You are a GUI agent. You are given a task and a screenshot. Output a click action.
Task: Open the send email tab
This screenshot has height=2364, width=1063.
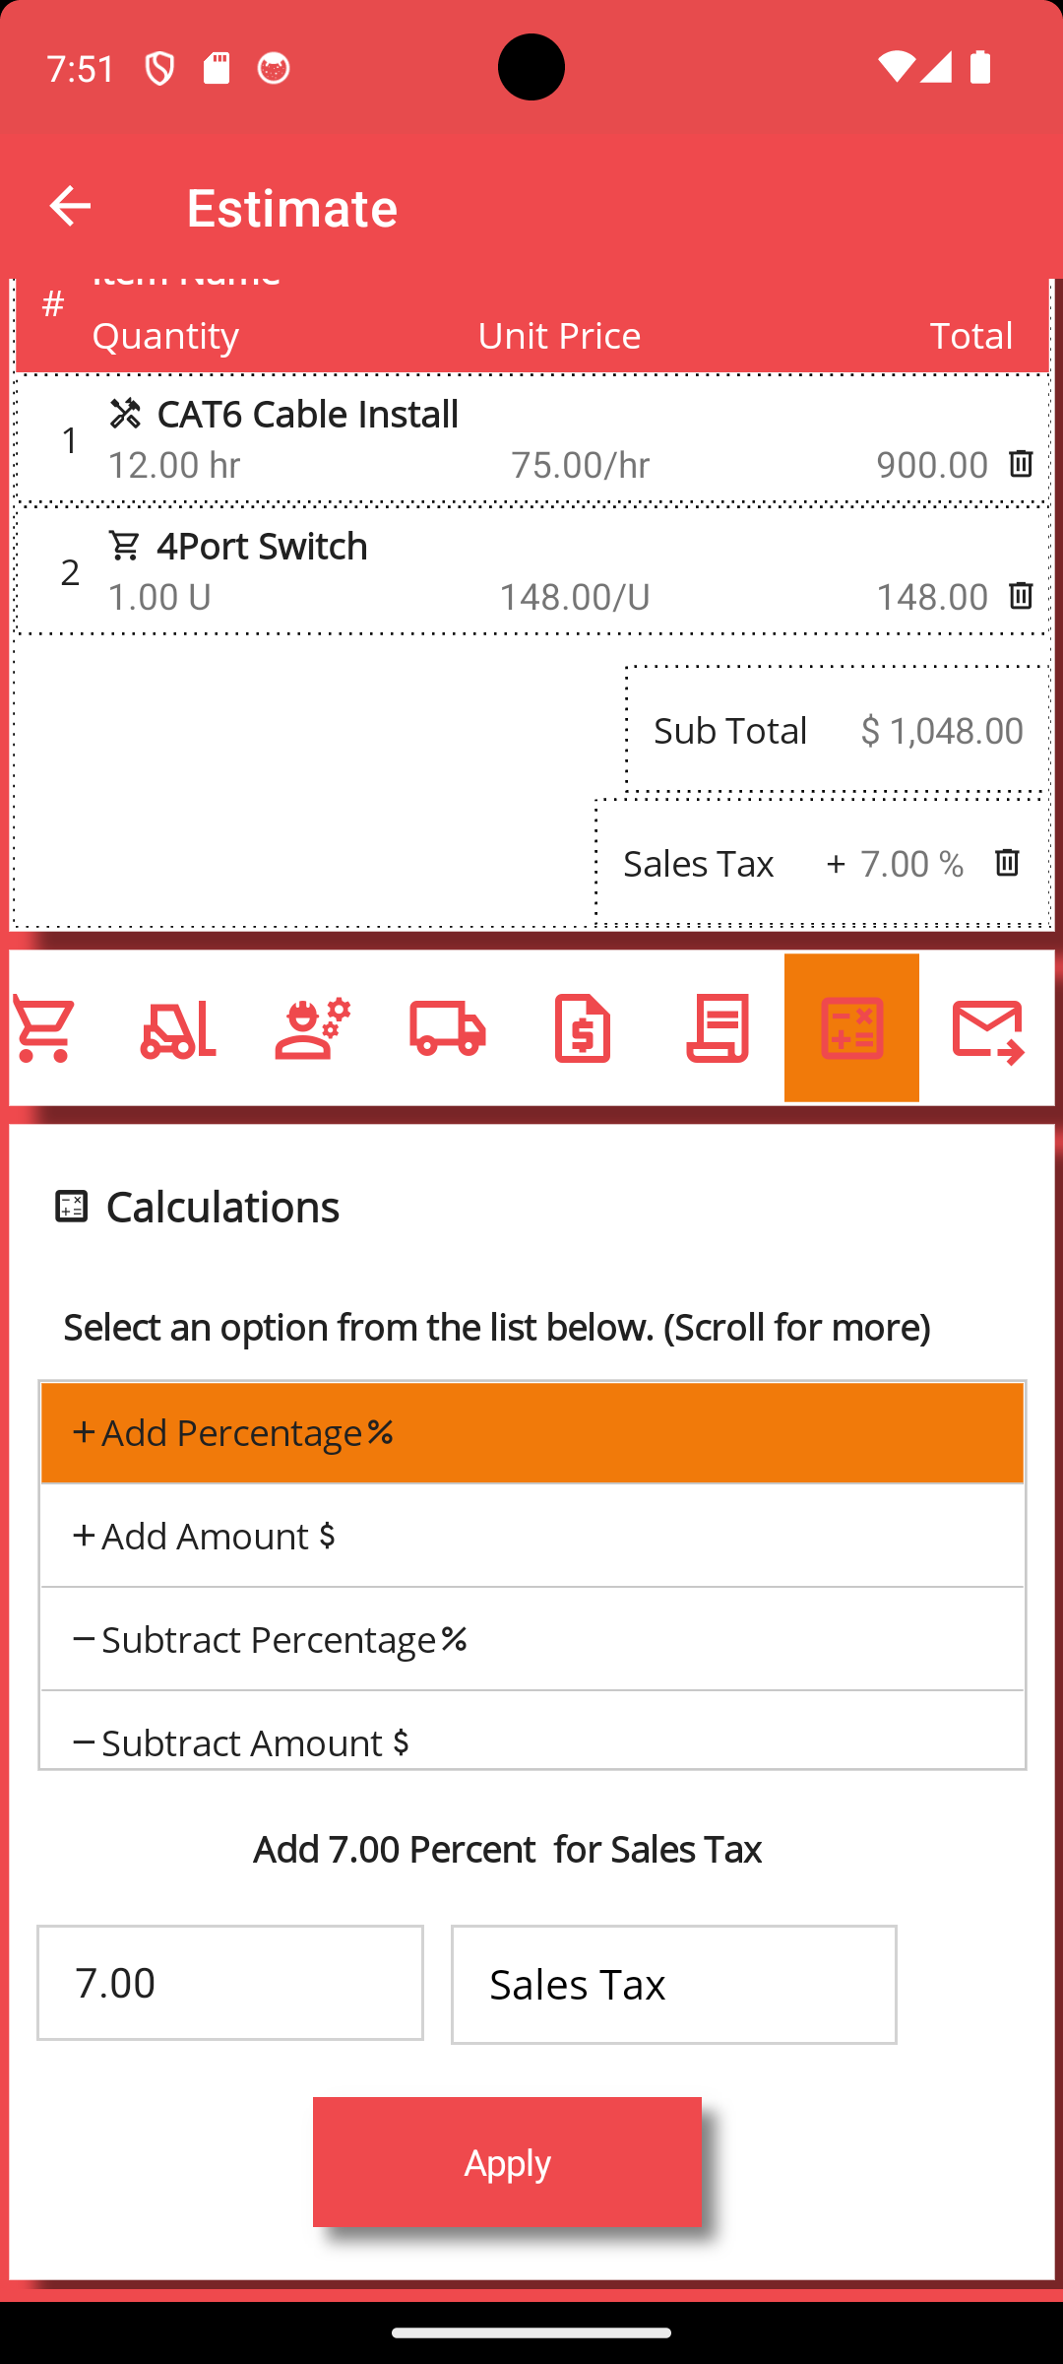tap(988, 1028)
